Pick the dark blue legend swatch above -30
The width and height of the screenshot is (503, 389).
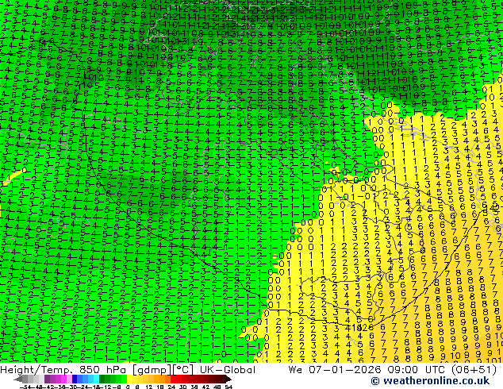[x=75, y=379]
